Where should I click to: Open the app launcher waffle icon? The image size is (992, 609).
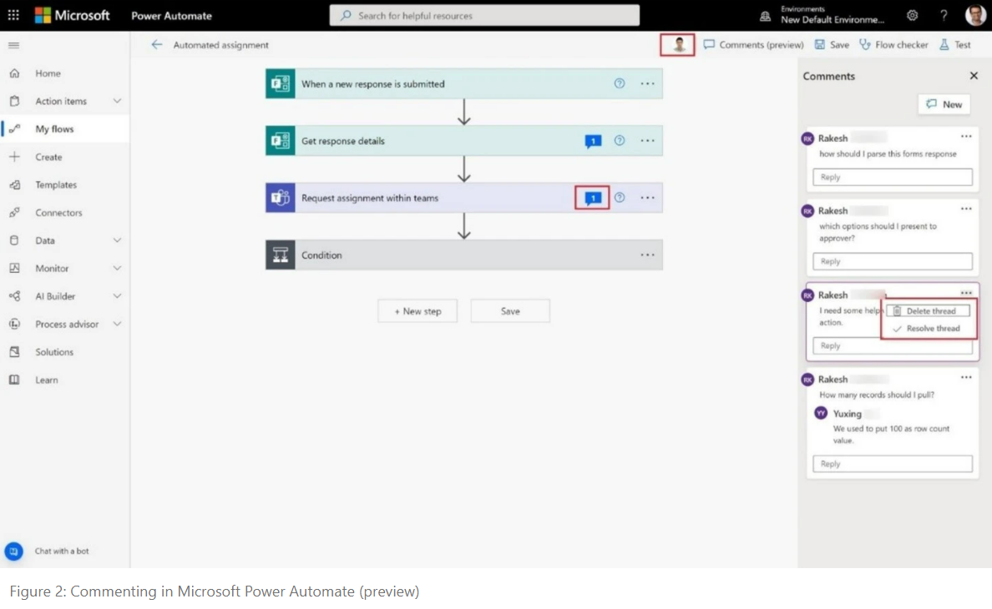13,14
